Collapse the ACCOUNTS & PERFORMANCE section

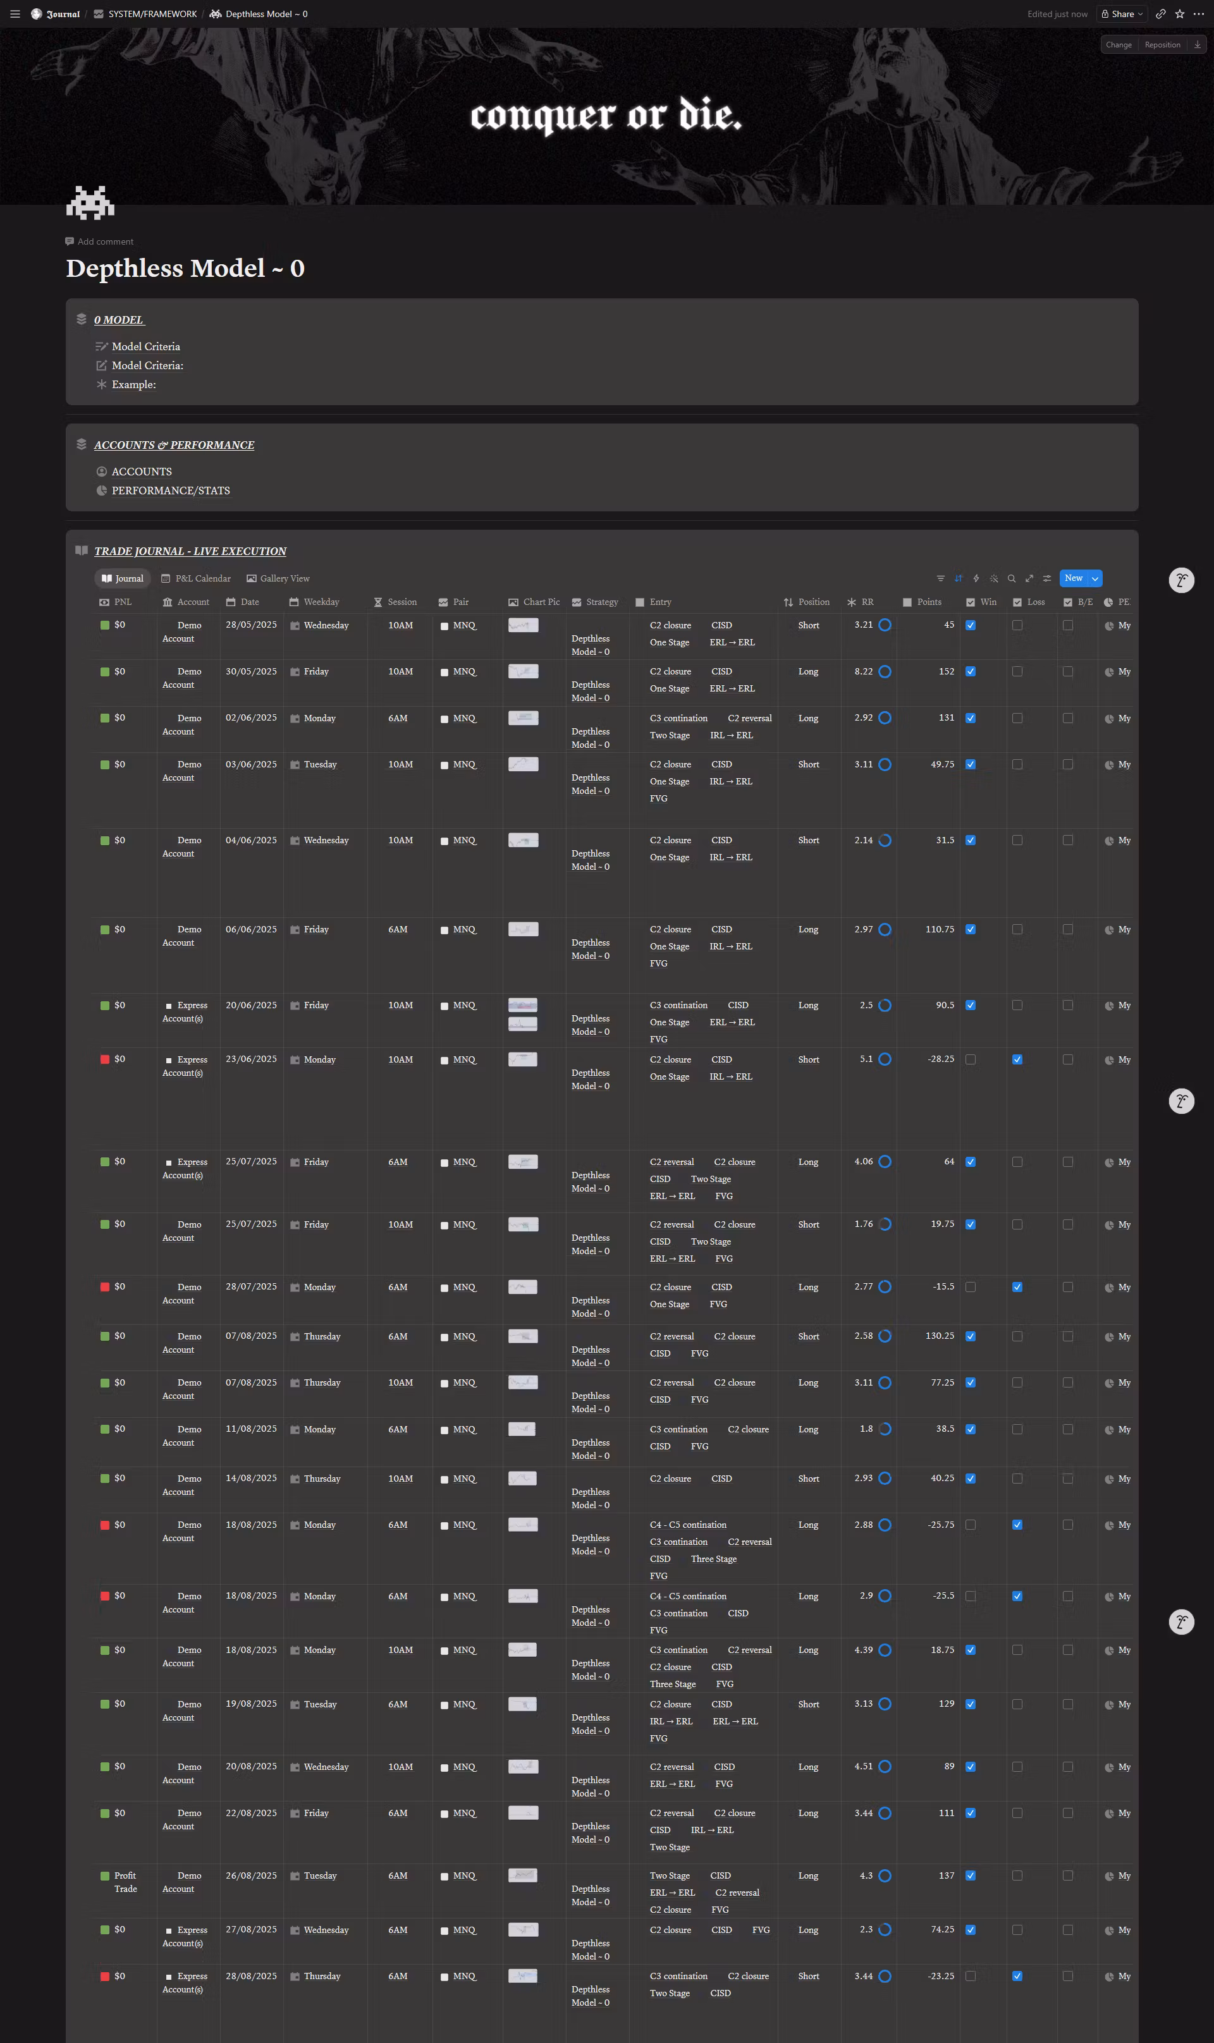point(81,444)
